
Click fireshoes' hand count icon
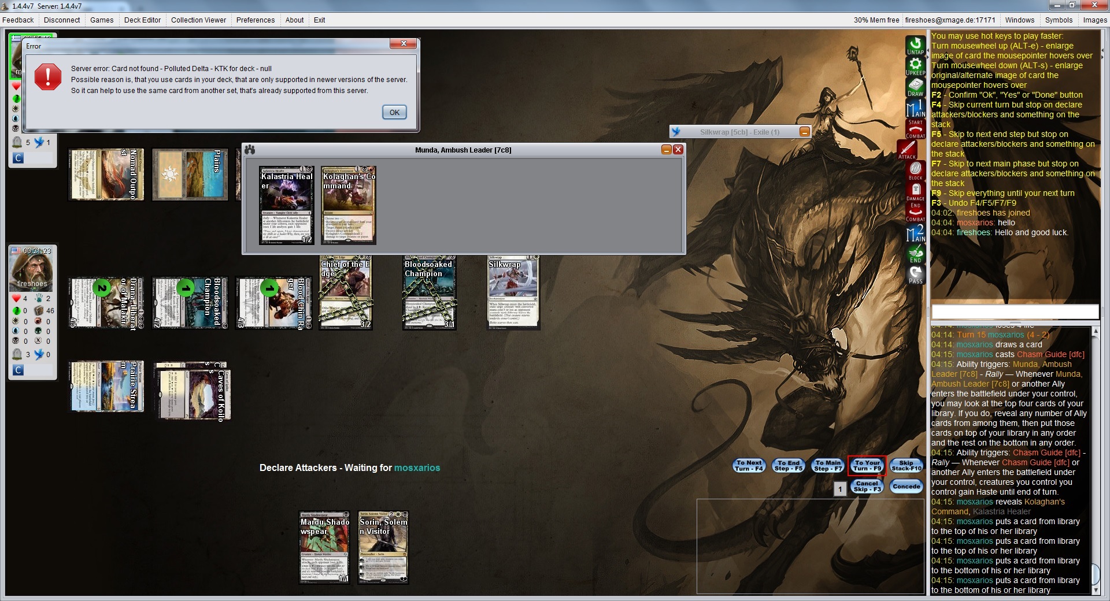[39, 298]
